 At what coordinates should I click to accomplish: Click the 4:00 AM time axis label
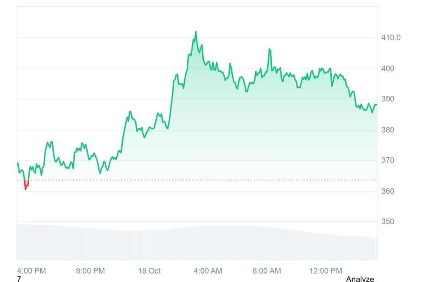(x=208, y=271)
